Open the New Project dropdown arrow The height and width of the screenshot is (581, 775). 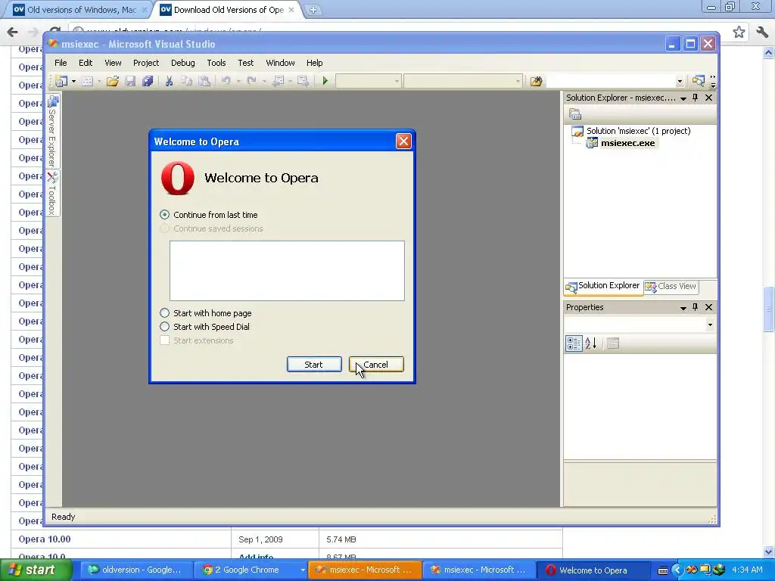[73, 81]
